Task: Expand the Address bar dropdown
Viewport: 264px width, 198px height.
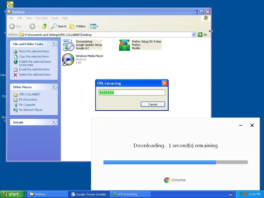Action: [194, 35]
